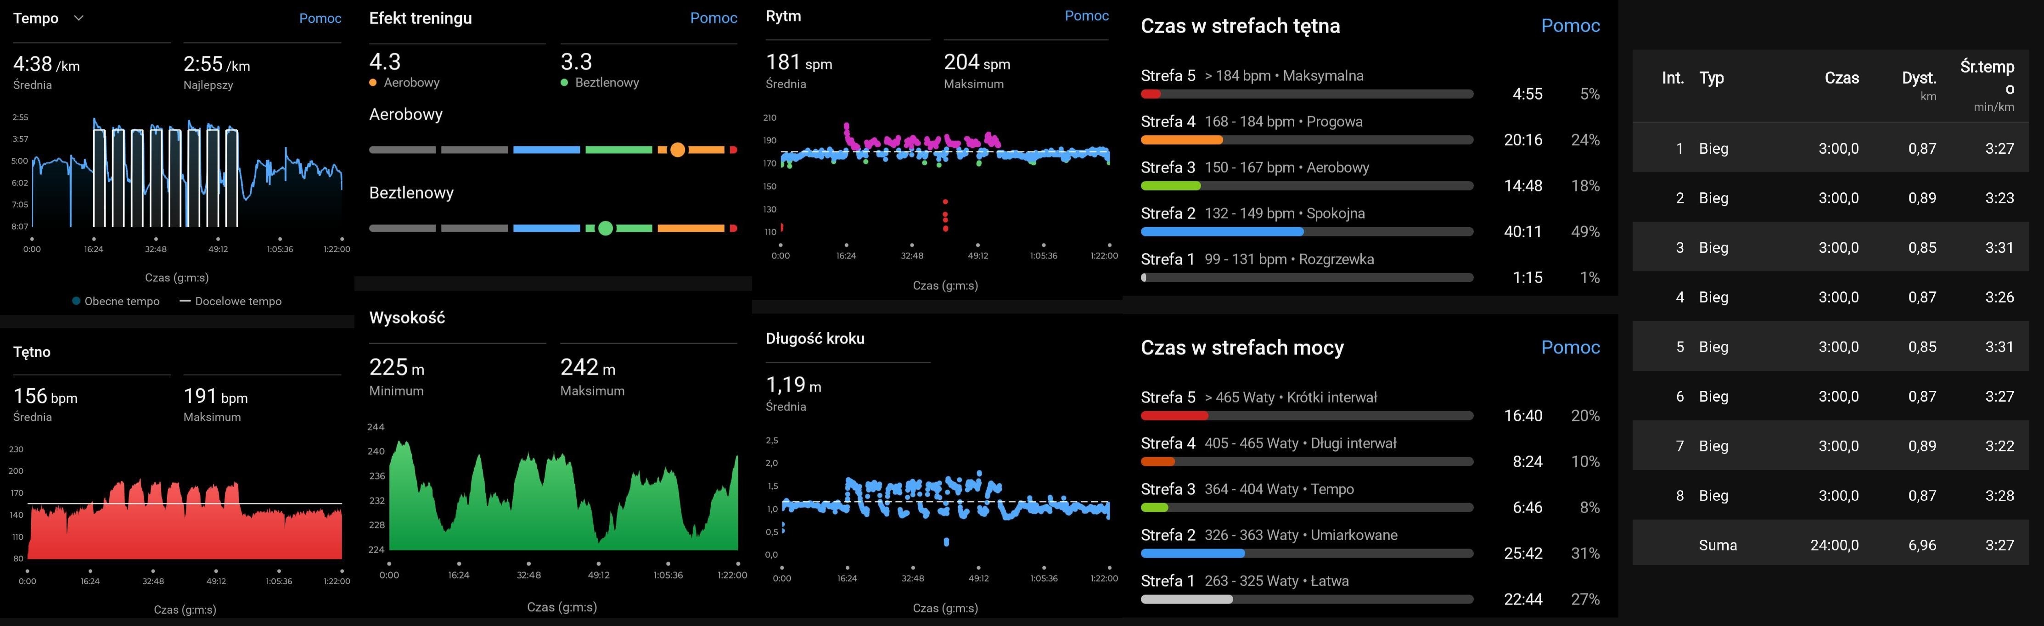Screen dimensions: 2044x626
Task: Click the red Strefa 5 heart rate bar
Action: [x=1151, y=95]
